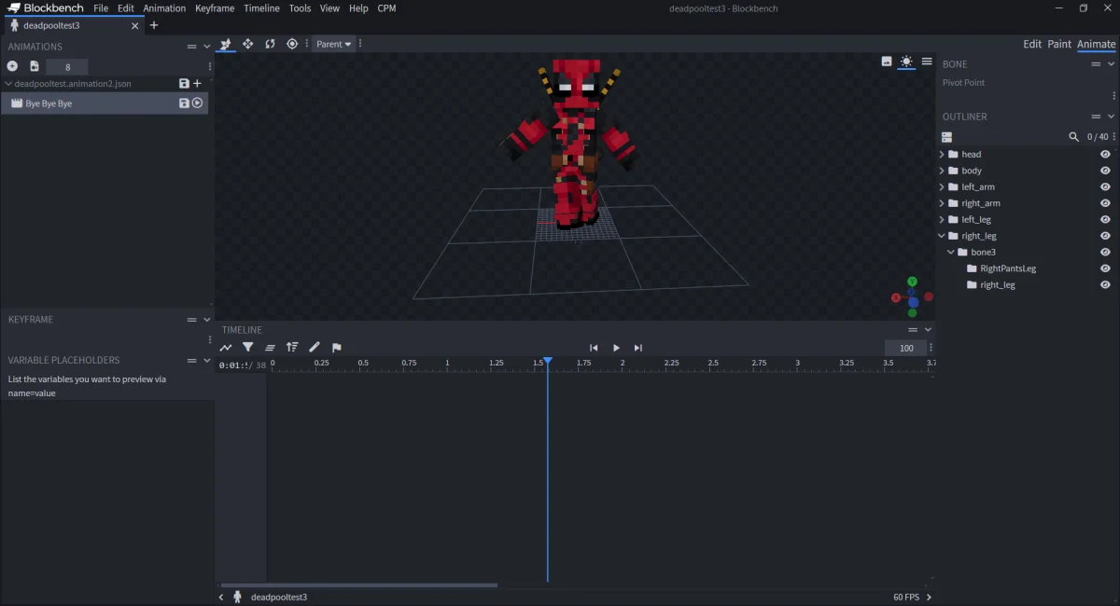1120x606 pixels.
Task: Expand the body group in outliner
Action: click(942, 171)
